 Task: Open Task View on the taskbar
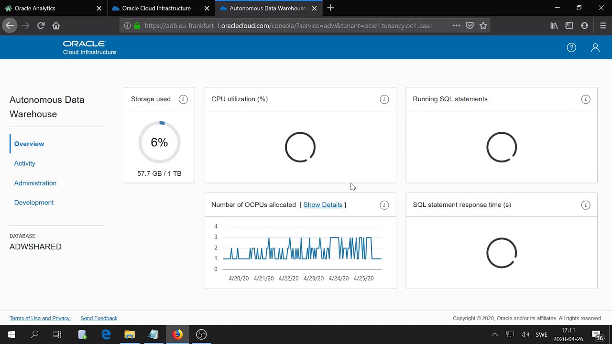(57, 334)
